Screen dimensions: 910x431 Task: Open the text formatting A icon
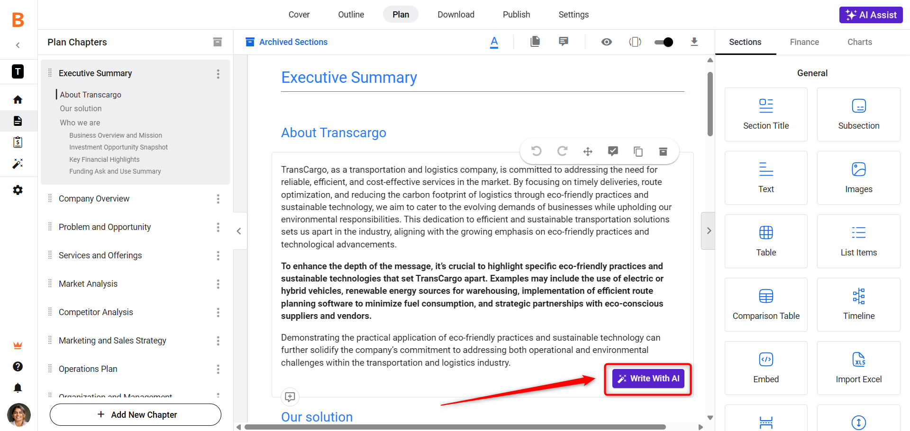(x=494, y=42)
